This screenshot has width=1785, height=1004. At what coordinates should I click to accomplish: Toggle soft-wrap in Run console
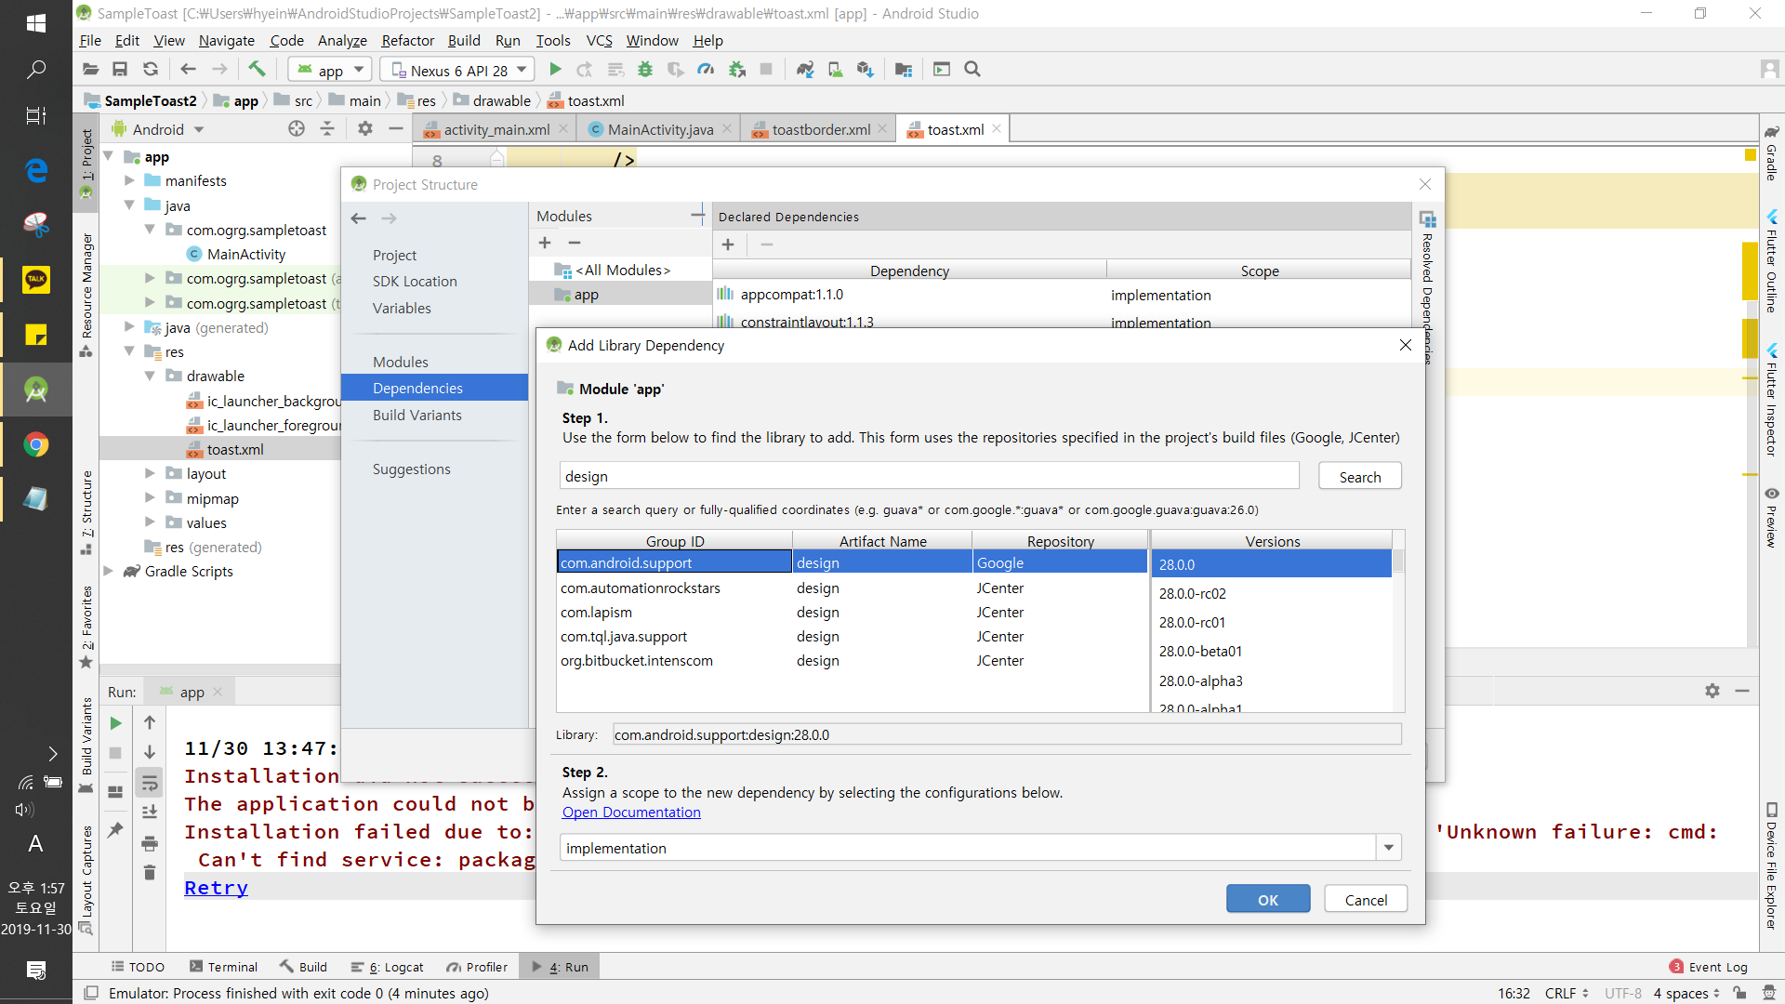point(150,782)
